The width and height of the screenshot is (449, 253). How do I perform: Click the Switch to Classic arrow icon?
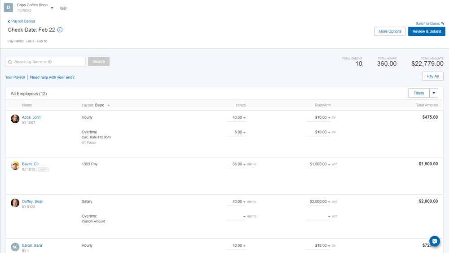coord(442,24)
